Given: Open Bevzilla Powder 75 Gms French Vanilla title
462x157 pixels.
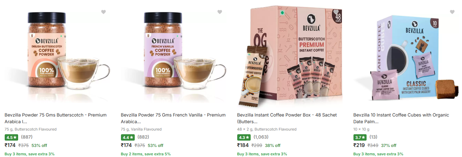Looking at the screenshot, I should 173,118.
